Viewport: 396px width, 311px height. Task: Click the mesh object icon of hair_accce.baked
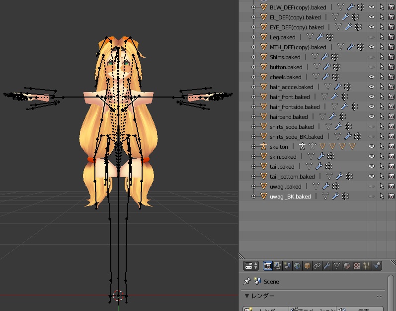263,87
